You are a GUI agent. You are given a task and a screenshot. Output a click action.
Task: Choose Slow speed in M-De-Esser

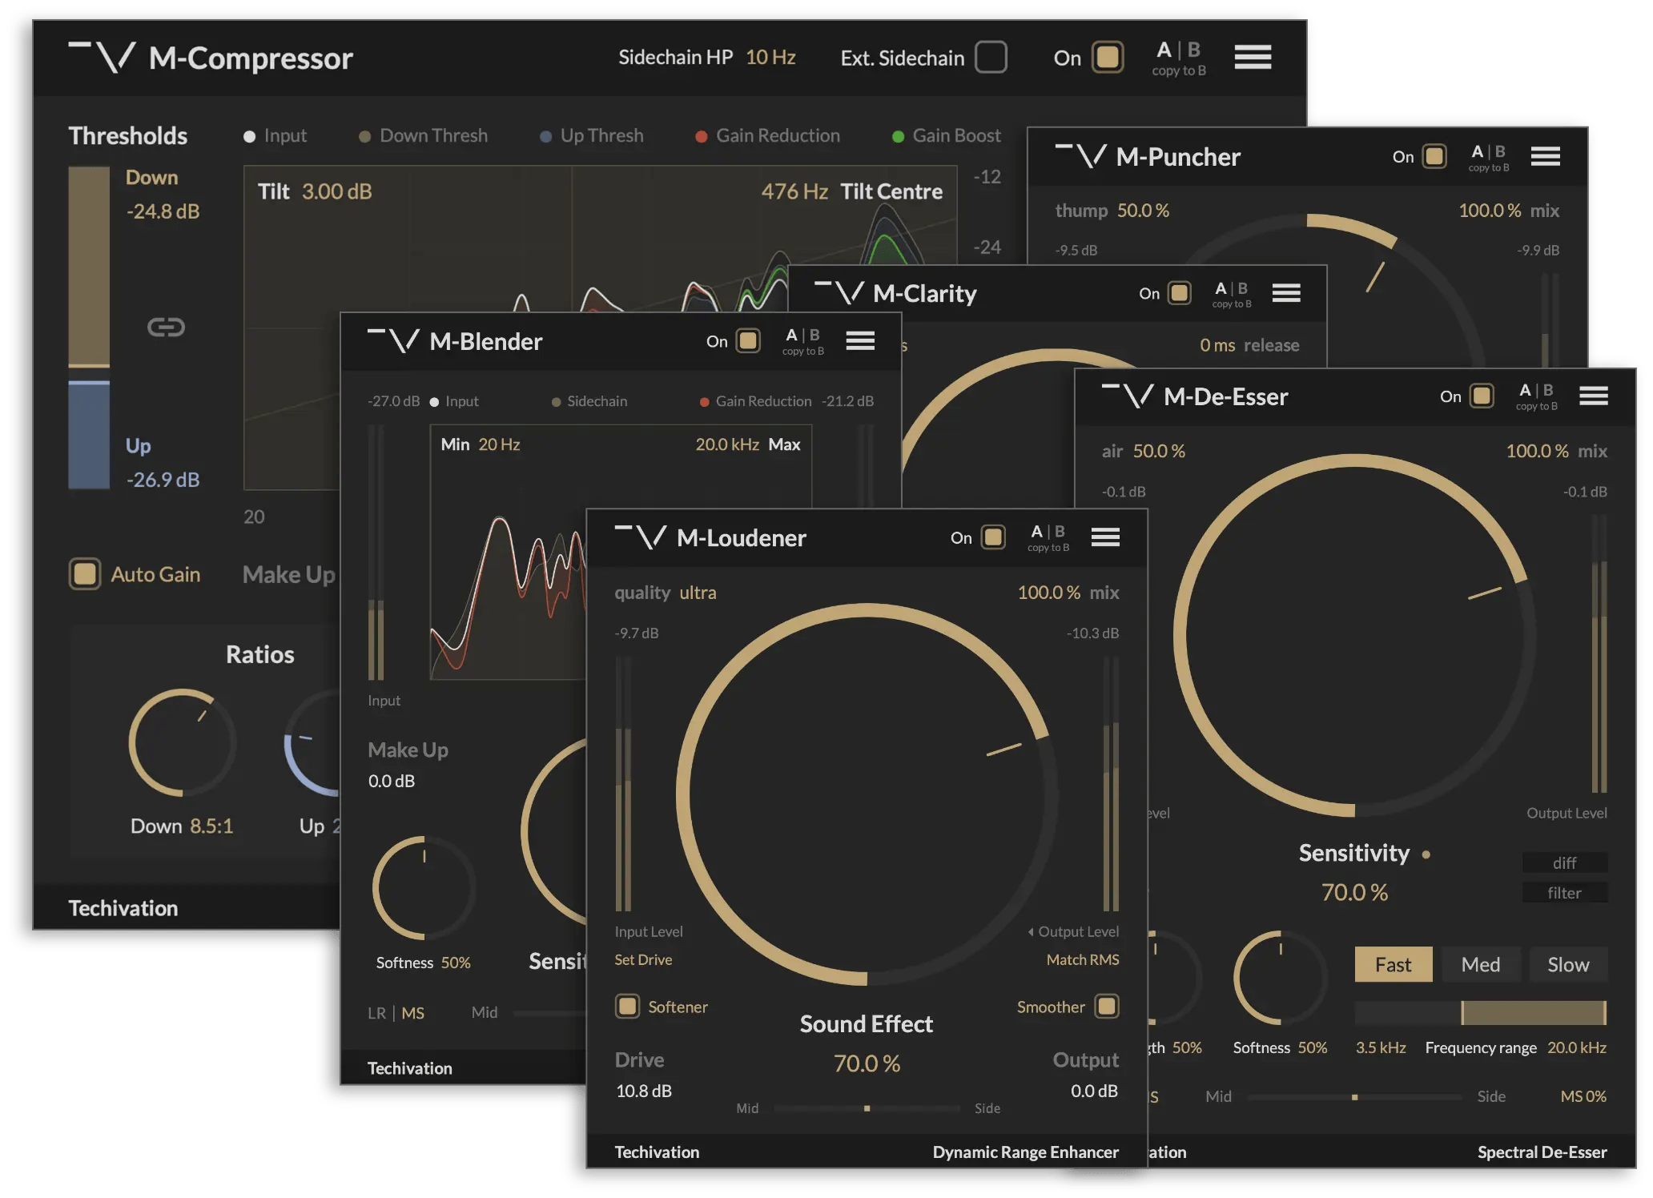pyautogui.click(x=1568, y=964)
